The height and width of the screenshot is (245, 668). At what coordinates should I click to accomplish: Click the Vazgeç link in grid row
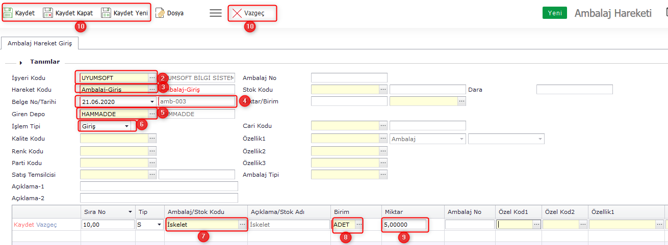coord(46,225)
